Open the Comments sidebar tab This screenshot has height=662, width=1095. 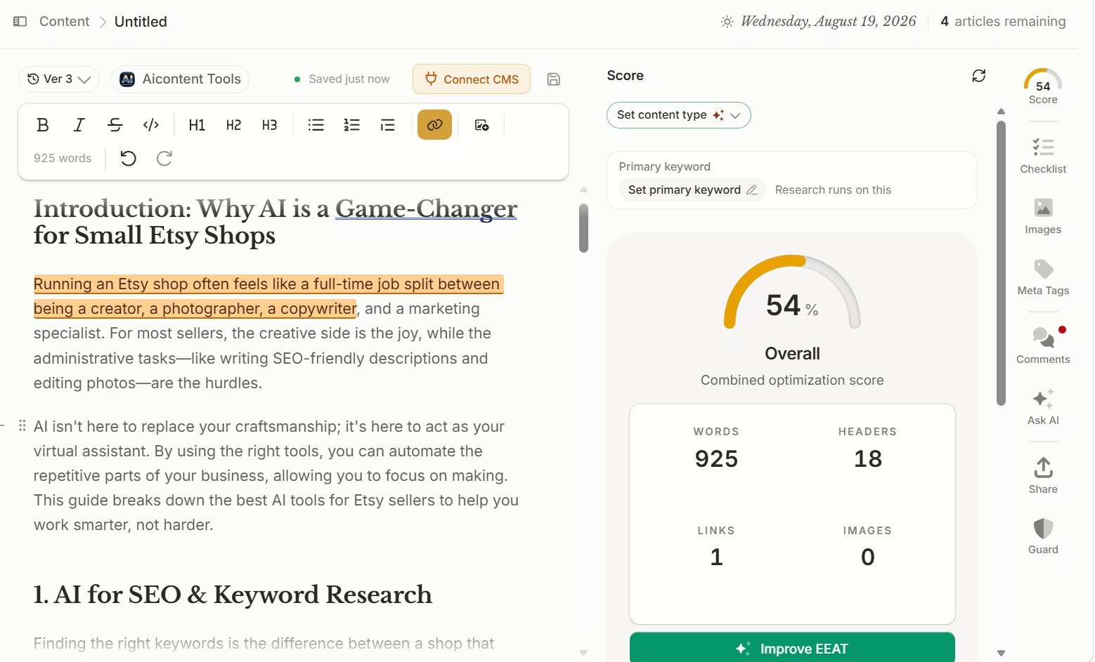pos(1043,345)
